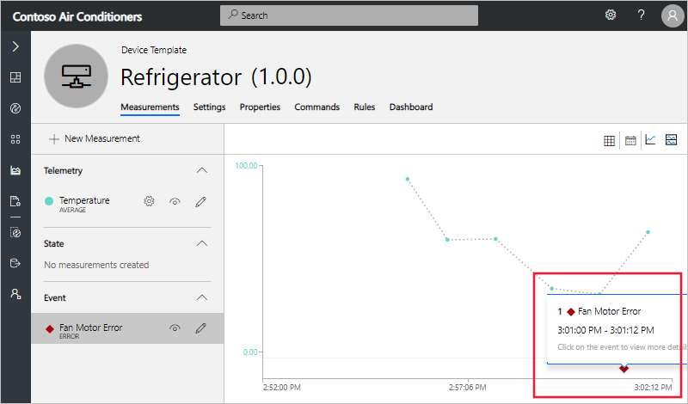This screenshot has width=688, height=404.
Task: Select the stacked chart view icon
Action: click(672, 140)
